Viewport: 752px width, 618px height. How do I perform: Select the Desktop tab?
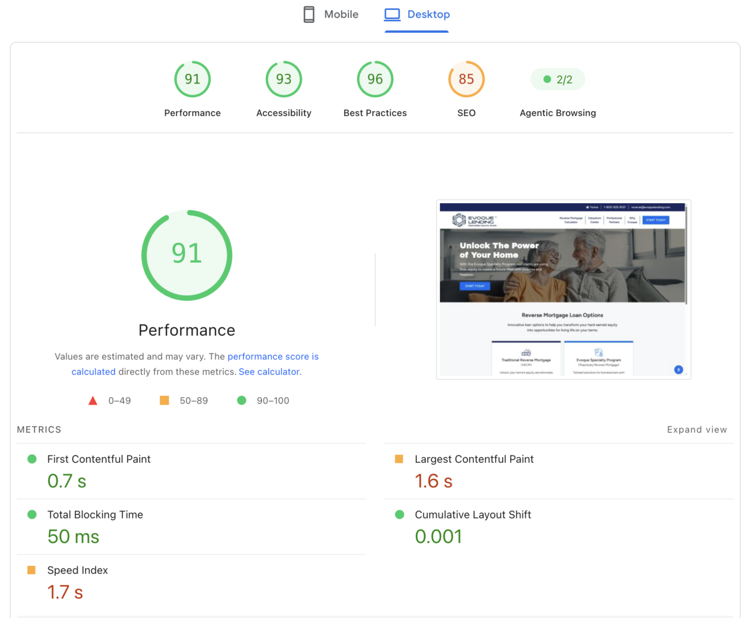click(x=417, y=14)
